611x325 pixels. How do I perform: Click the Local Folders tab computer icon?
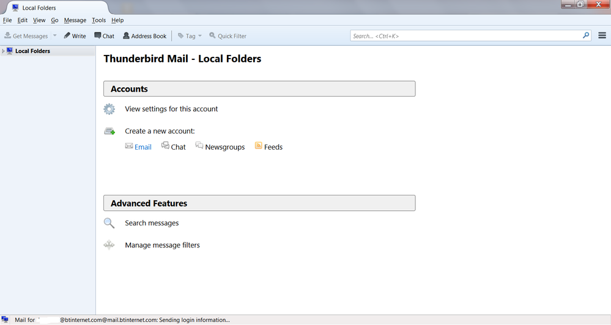click(15, 7)
